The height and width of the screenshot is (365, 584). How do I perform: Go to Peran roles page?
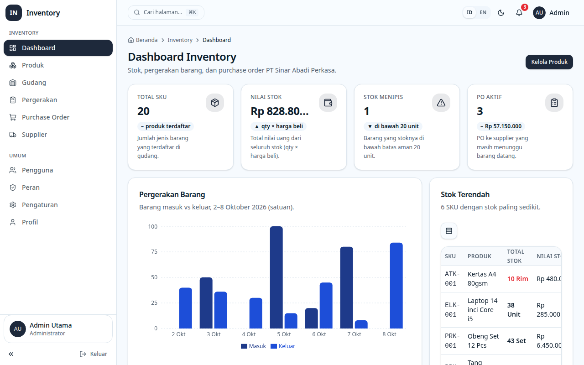click(58, 188)
